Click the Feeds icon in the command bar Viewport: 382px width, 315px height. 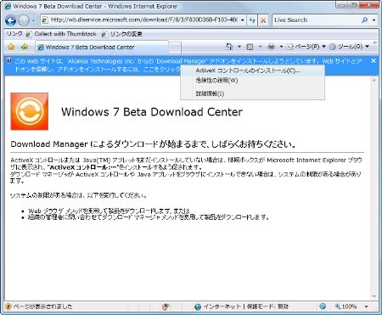250,47
